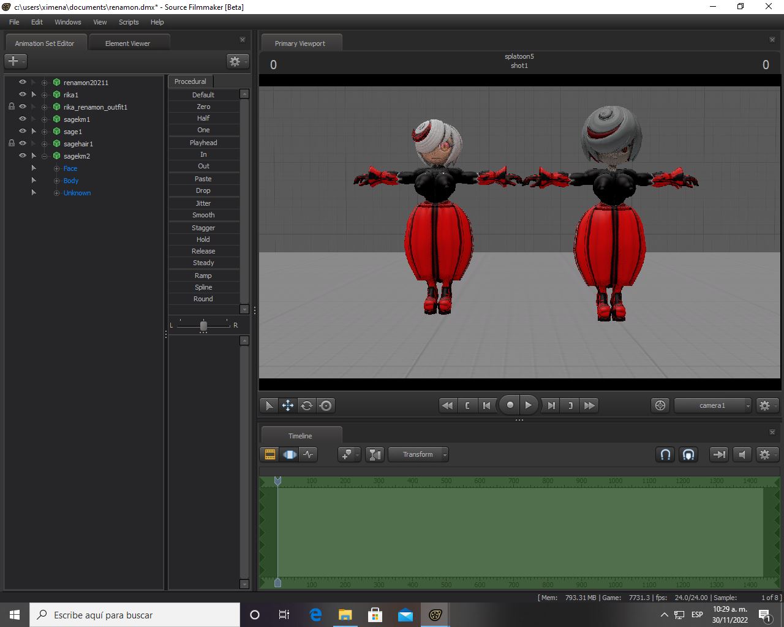Expand the sagekm1 tree node
784x627 pixels.
(44, 119)
